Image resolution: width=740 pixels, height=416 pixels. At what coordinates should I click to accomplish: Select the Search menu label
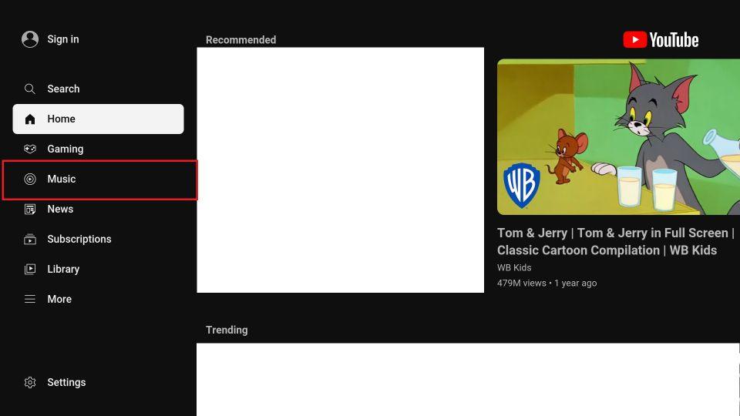(x=63, y=89)
